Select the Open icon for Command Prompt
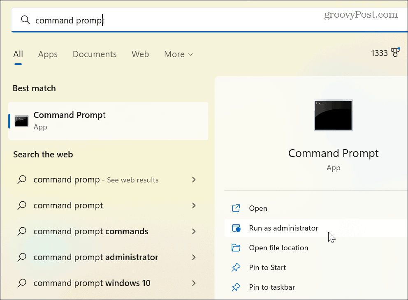This screenshot has width=408, height=300. tap(236, 208)
